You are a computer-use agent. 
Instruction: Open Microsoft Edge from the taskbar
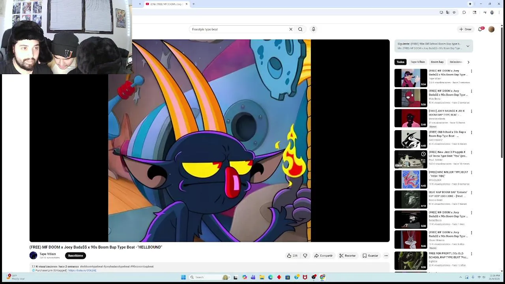(271, 277)
